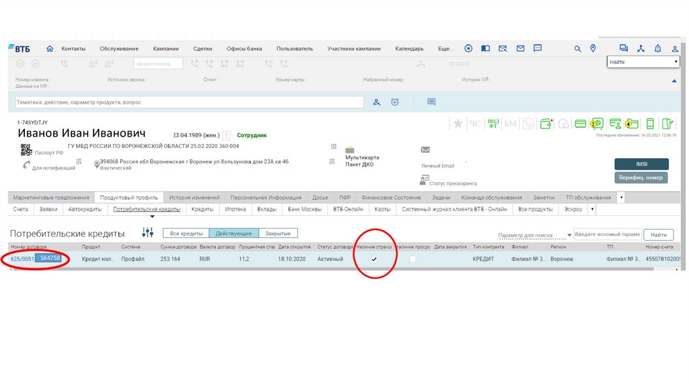Toggle the Наличие просрочки checkbox

412,259
